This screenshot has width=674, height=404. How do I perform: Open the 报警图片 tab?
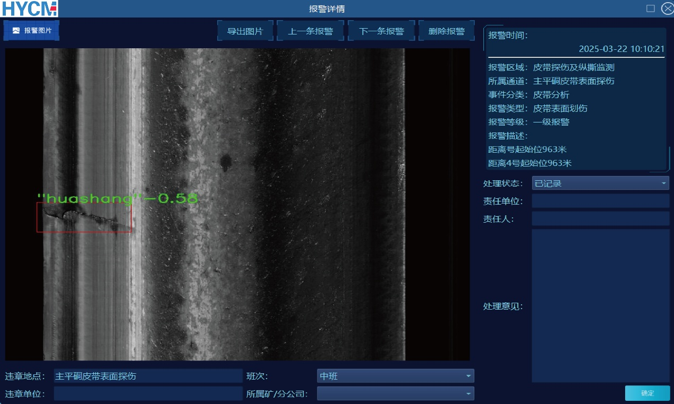tap(31, 31)
